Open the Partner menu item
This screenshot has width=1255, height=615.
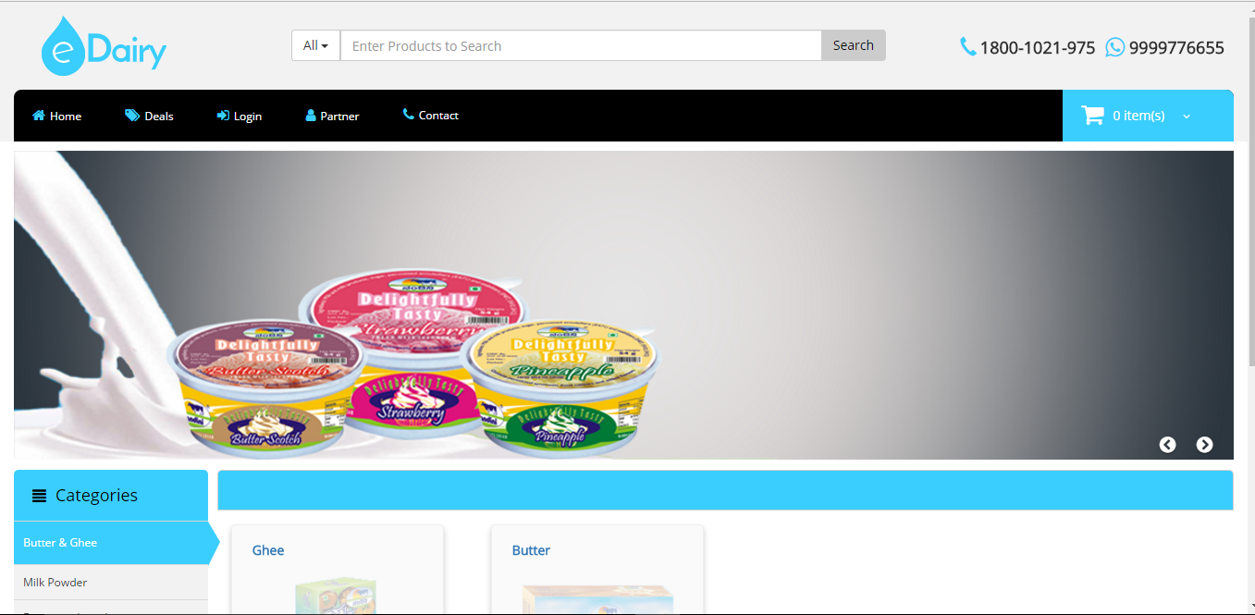[332, 116]
